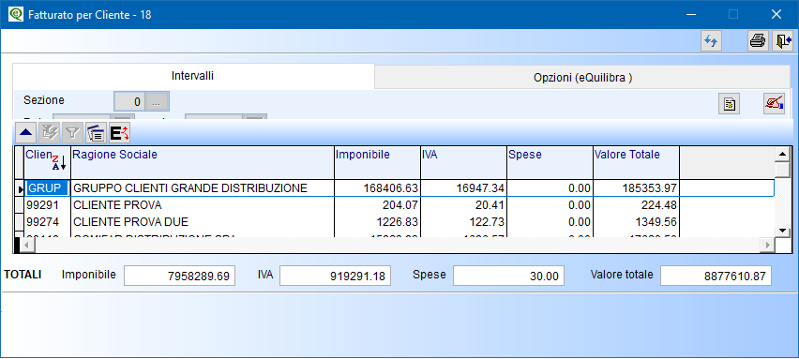Click the Valore Totale column header

click(636, 162)
